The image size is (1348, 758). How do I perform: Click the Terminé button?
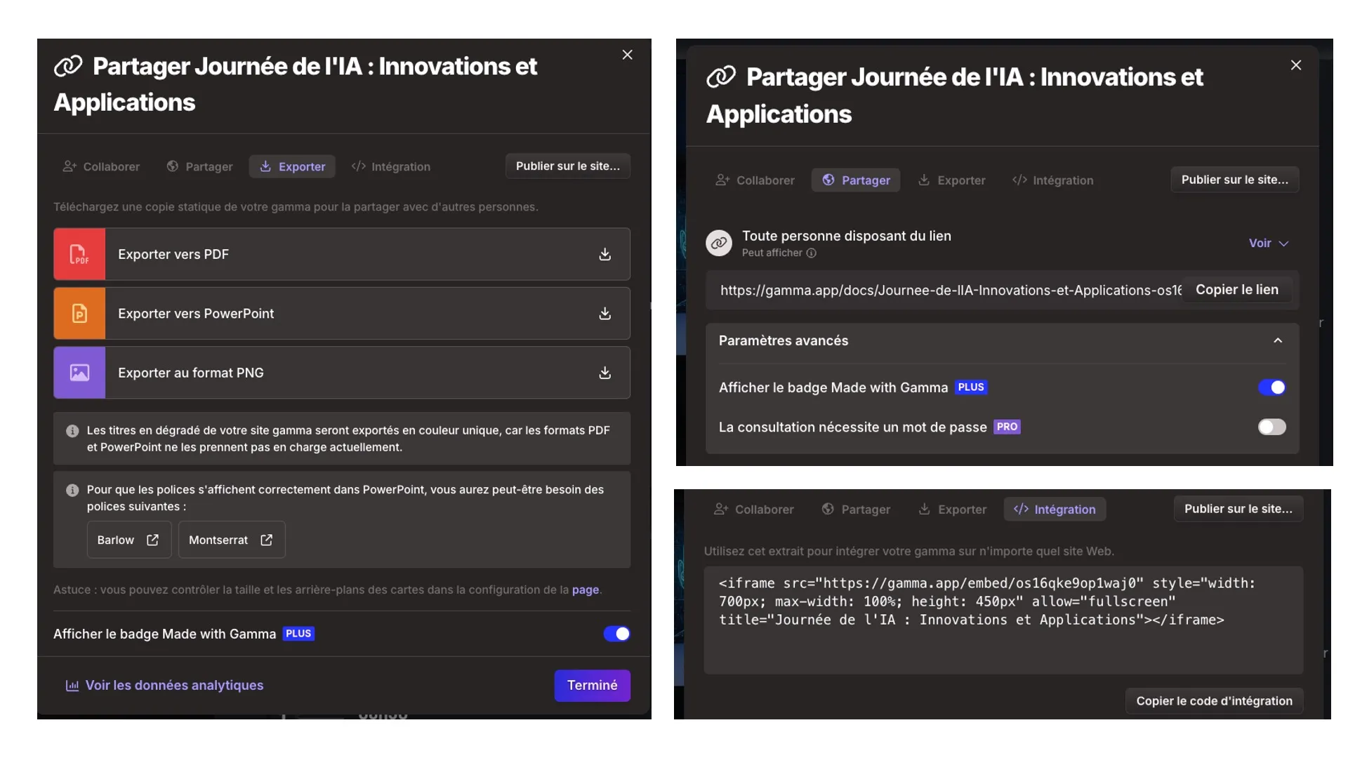(592, 685)
